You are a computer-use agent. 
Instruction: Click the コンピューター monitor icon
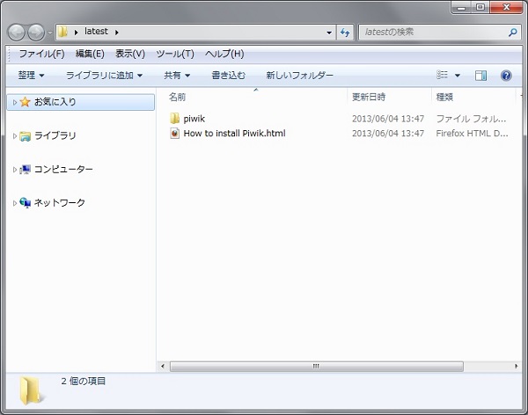(25, 170)
